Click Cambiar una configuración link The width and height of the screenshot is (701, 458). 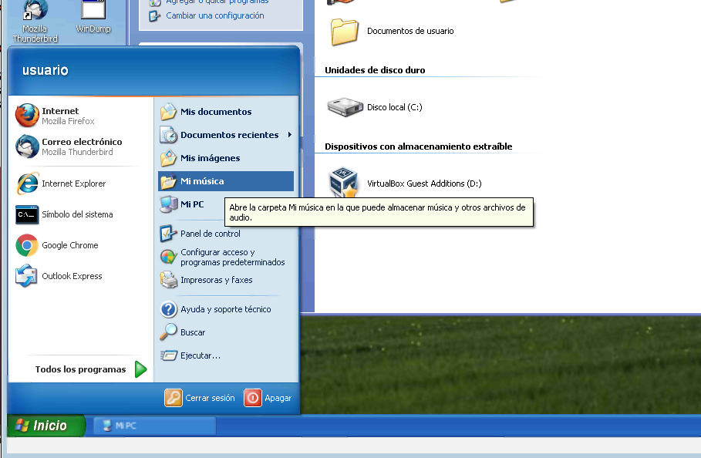pyautogui.click(x=214, y=15)
